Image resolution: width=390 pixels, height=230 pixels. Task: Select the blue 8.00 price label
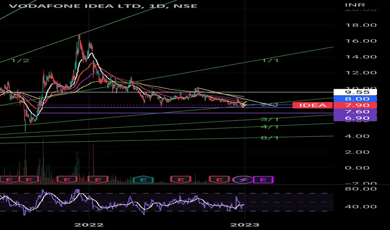tap(355, 99)
